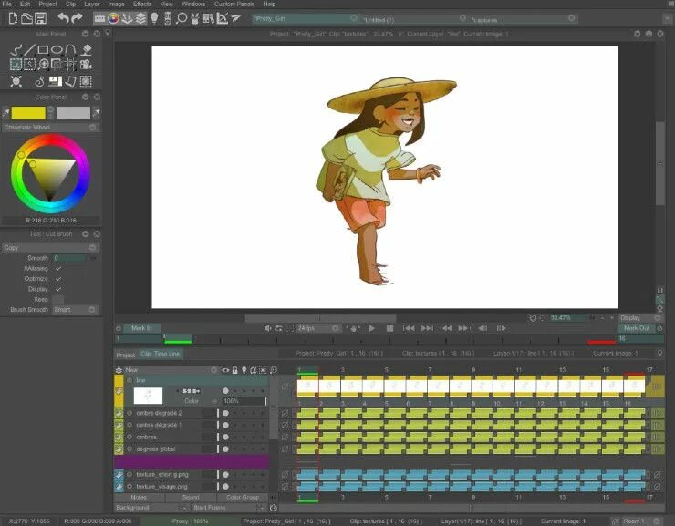Open the Custom Panels menu
675x526 pixels.
234,4
